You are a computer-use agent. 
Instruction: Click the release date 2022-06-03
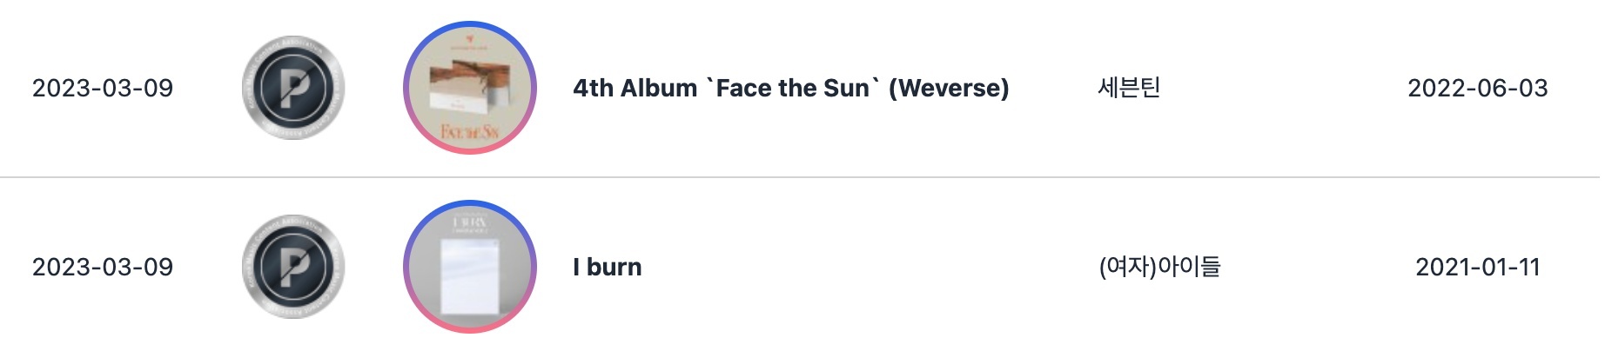point(1477,88)
